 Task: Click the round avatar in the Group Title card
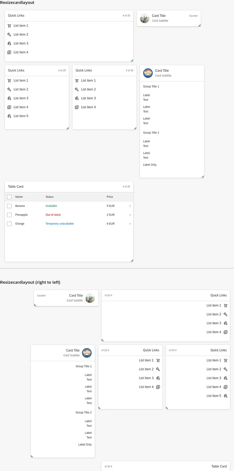click(148, 73)
